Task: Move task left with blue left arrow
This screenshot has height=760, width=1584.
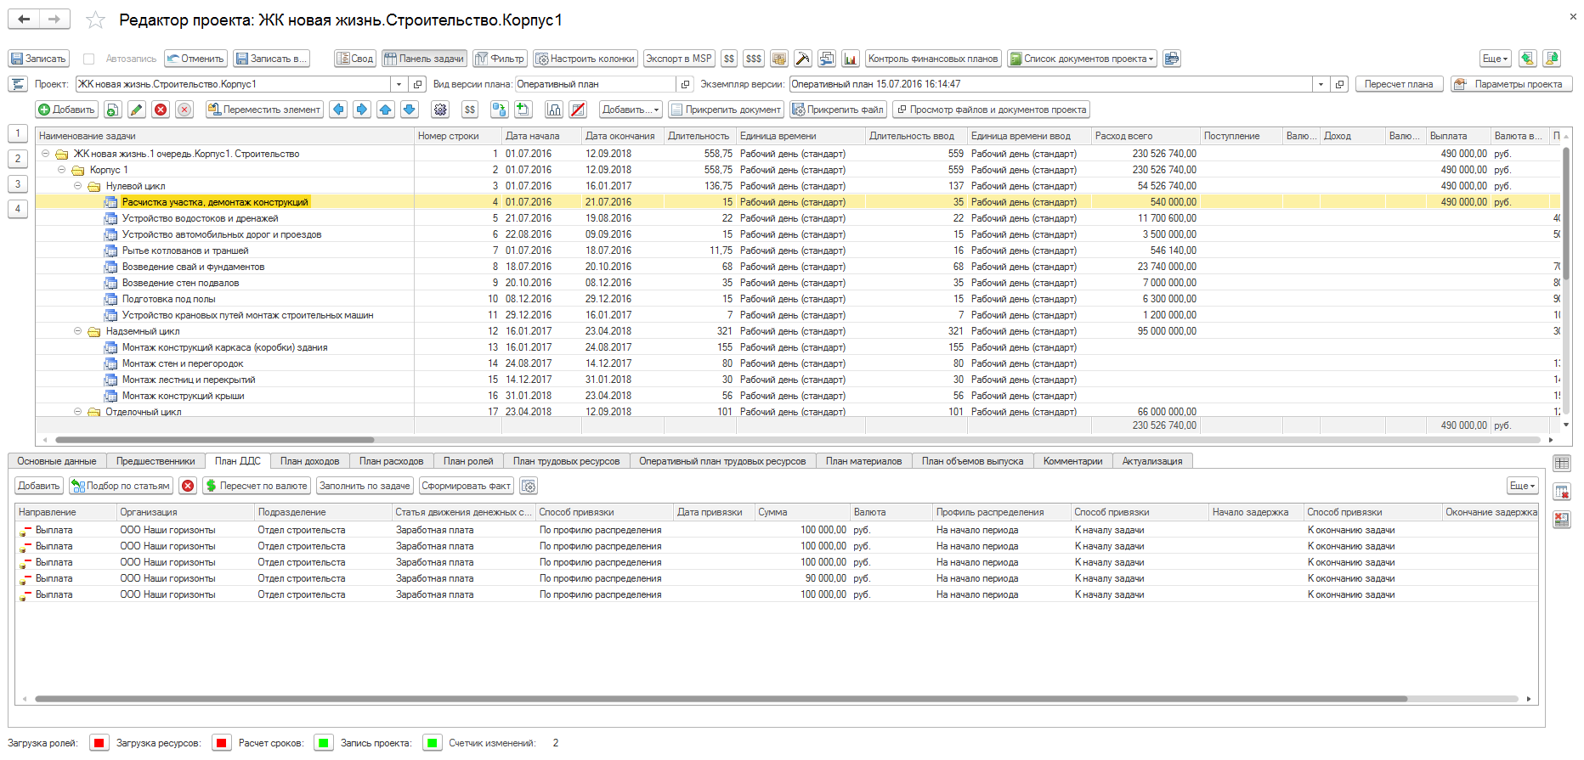Action: (x=338, y=110)
